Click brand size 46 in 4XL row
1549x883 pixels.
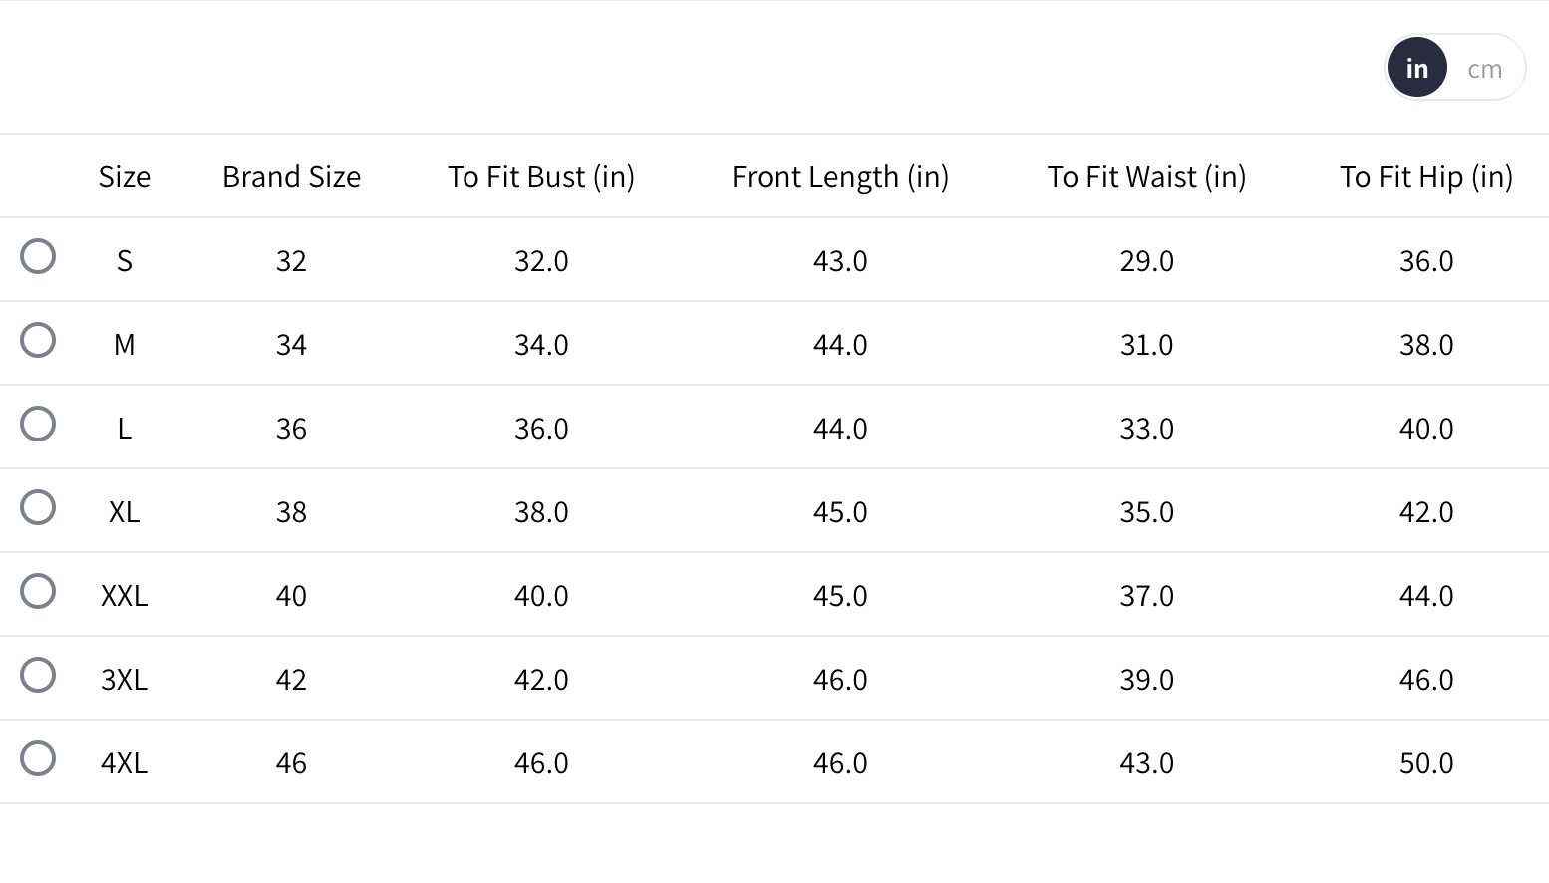291,763
